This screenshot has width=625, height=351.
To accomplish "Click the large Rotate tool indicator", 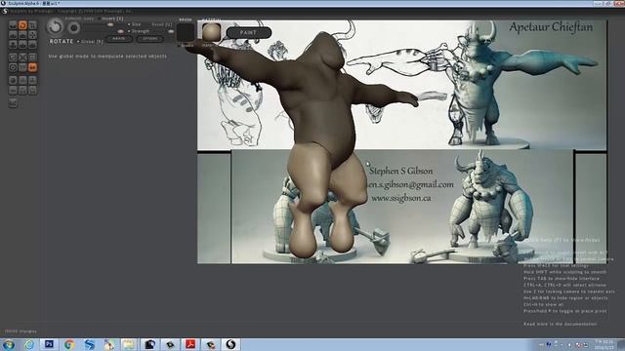I will pos(55,27).
